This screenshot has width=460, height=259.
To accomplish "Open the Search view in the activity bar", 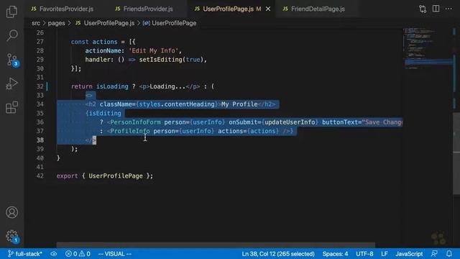I will (x=11, y=35).
